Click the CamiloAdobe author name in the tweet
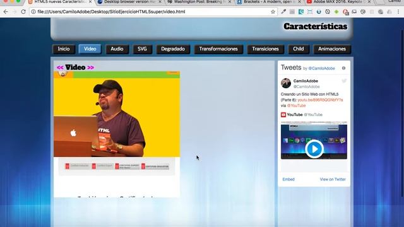 tap(306, 81)
